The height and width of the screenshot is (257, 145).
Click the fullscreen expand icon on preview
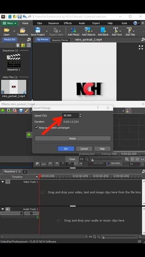141,47
